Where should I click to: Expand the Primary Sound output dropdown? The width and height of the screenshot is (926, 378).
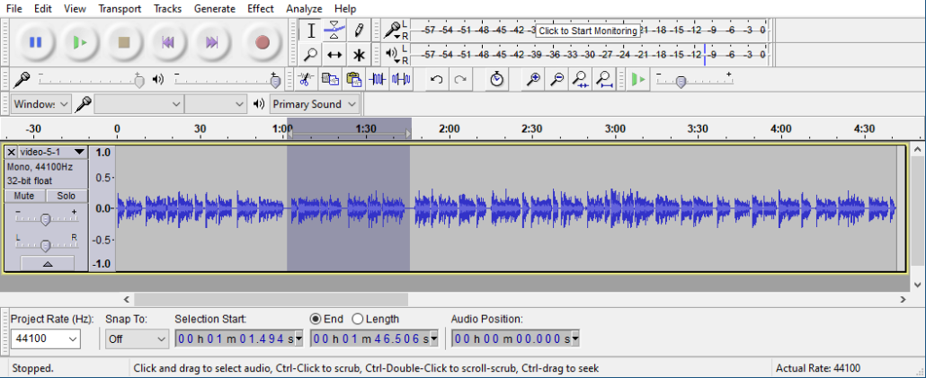click(x=351, y=104)
